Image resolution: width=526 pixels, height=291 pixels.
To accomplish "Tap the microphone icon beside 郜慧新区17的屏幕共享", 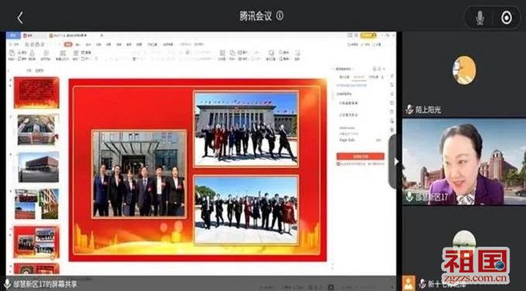I will (7, 284).
